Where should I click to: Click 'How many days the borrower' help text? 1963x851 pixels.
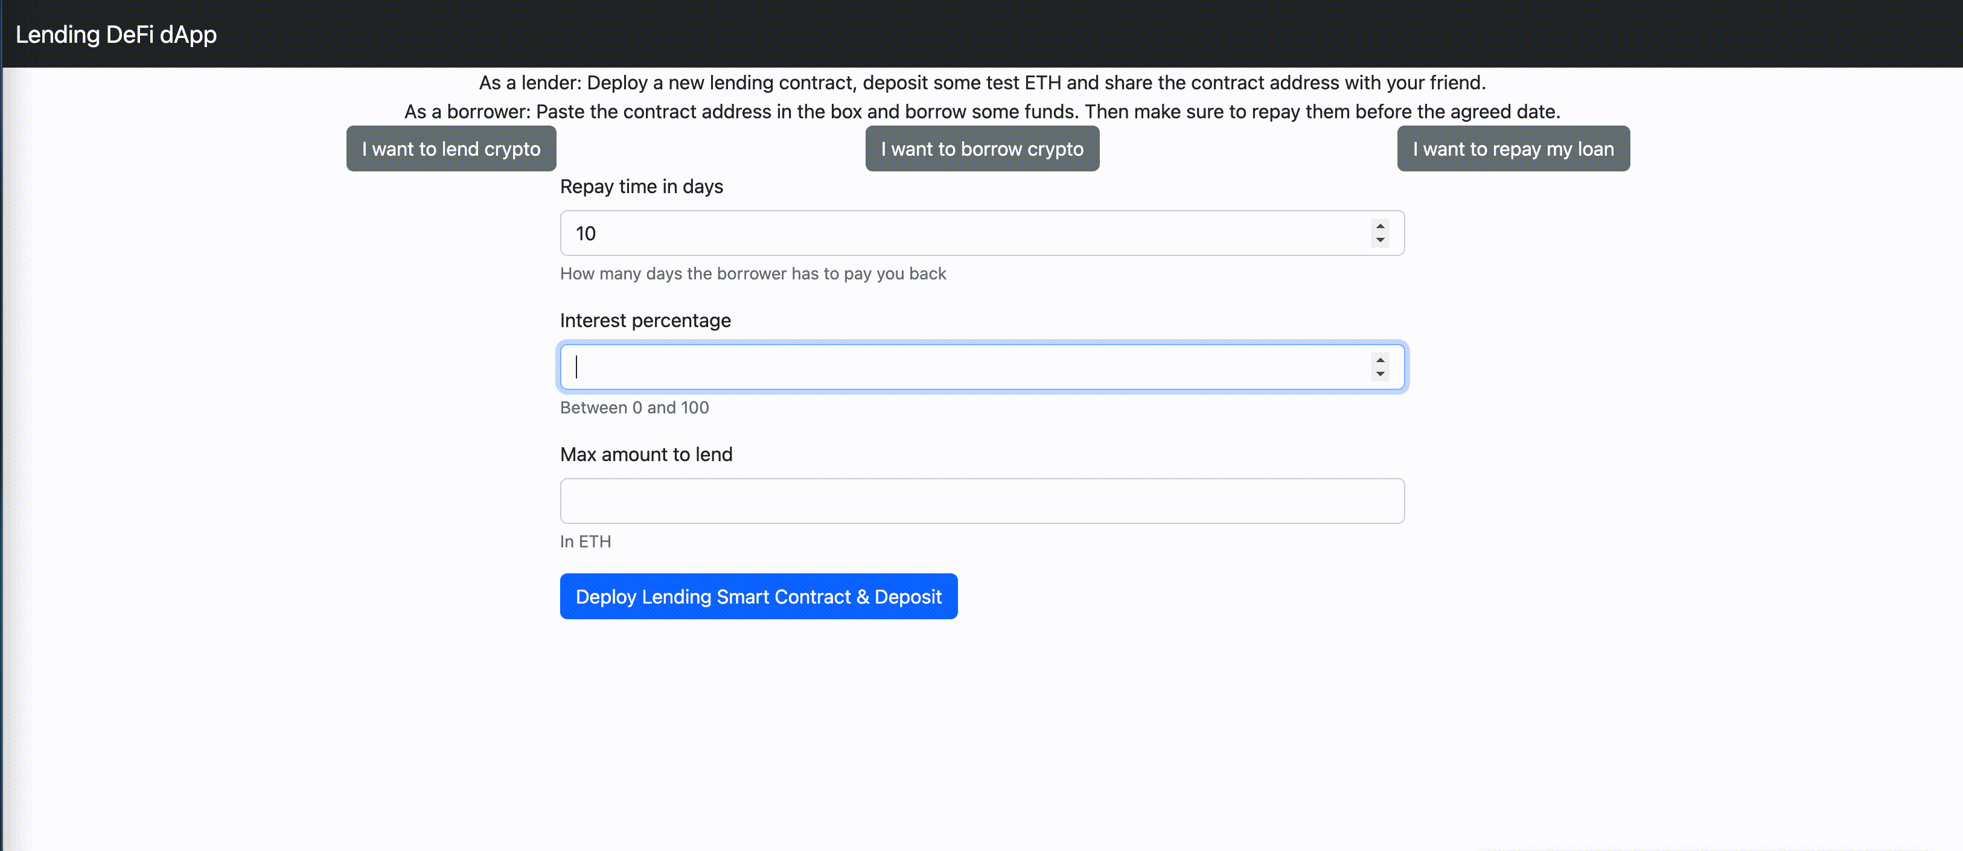tap(752, 273)
